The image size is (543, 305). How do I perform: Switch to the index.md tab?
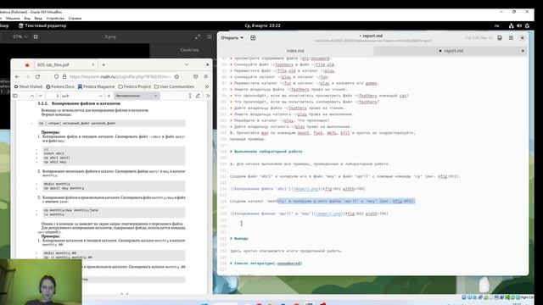295,51
